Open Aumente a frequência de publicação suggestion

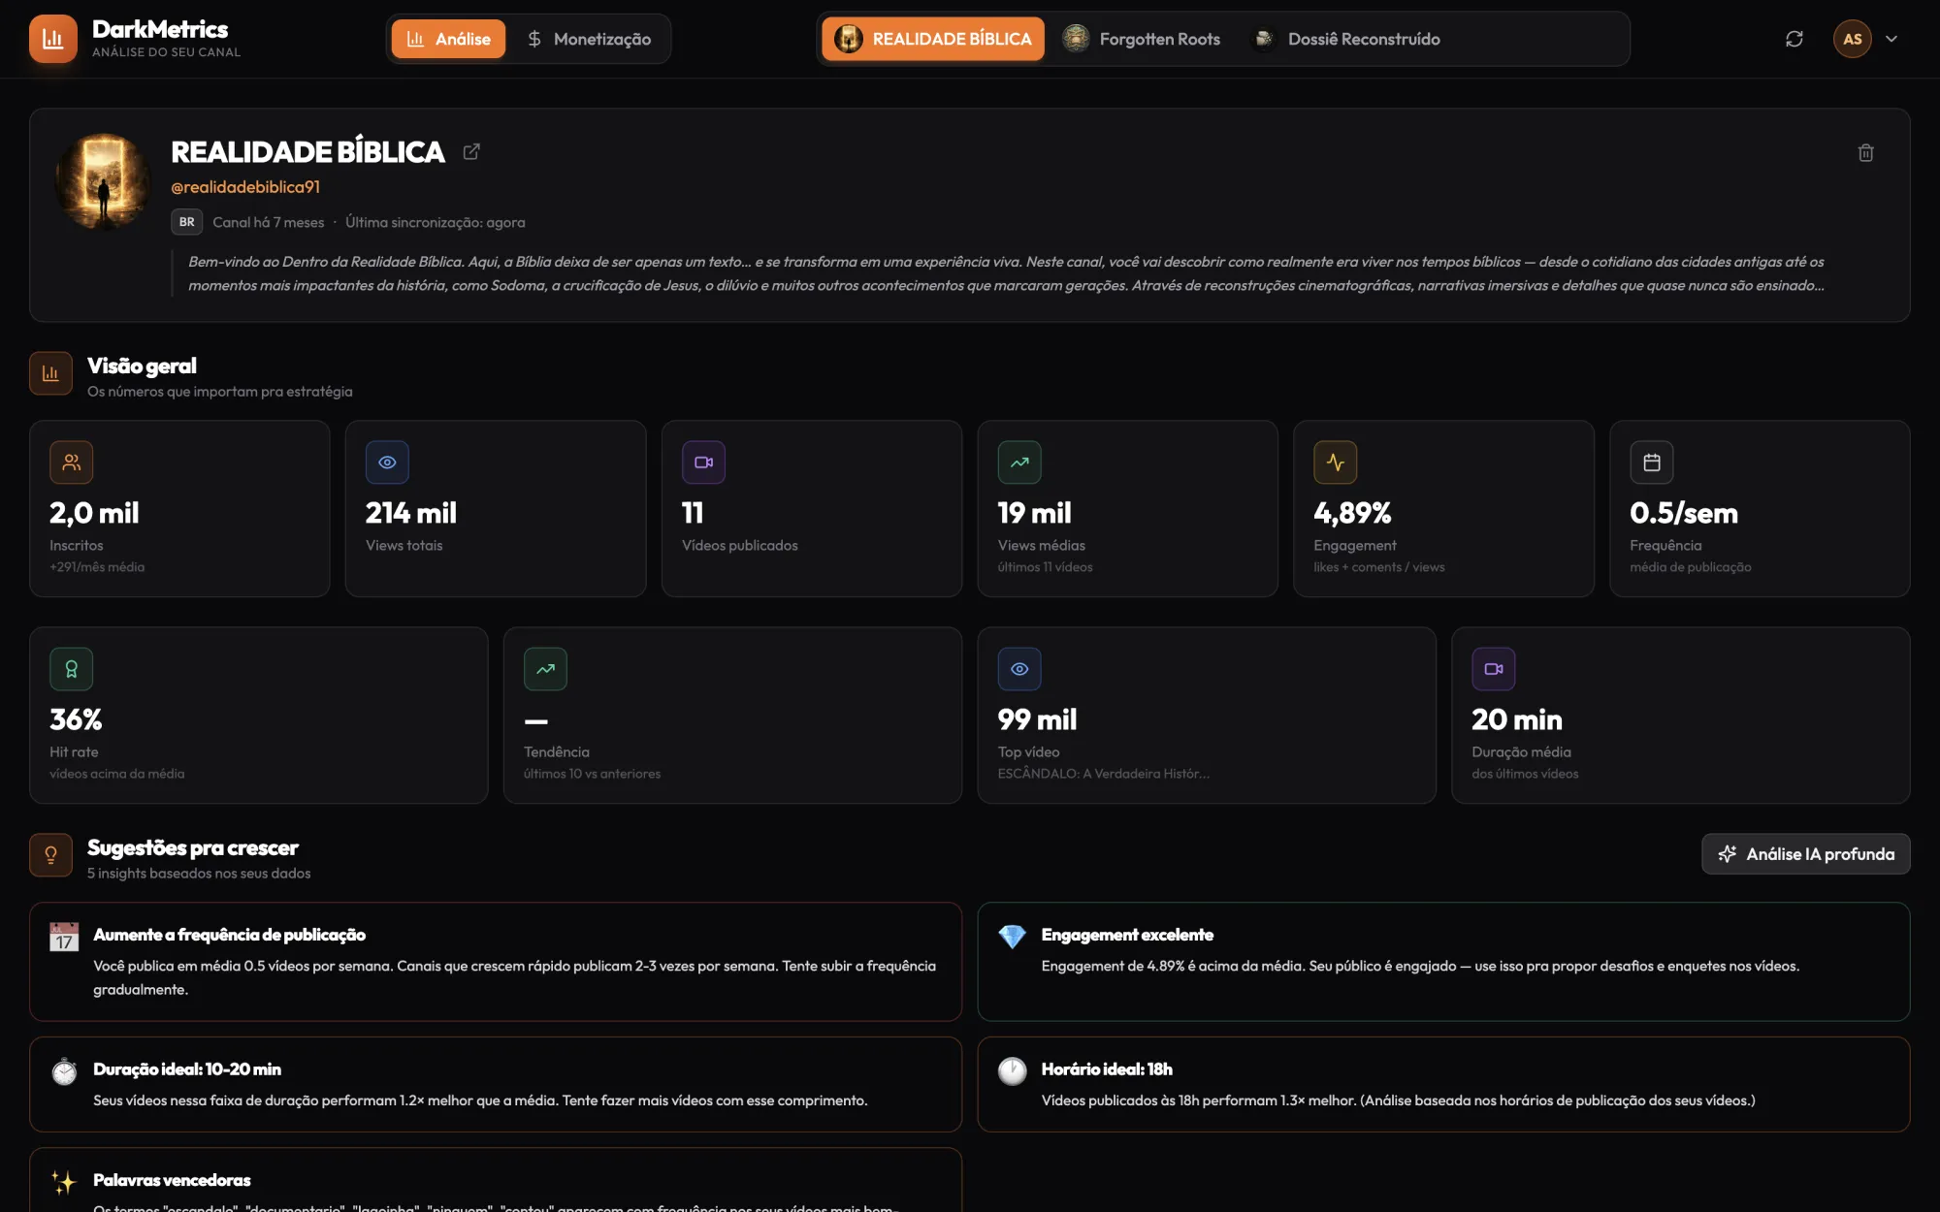(496, 962)
